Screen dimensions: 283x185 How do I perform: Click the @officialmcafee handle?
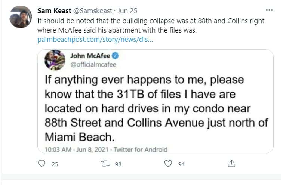tap(91, 64)
